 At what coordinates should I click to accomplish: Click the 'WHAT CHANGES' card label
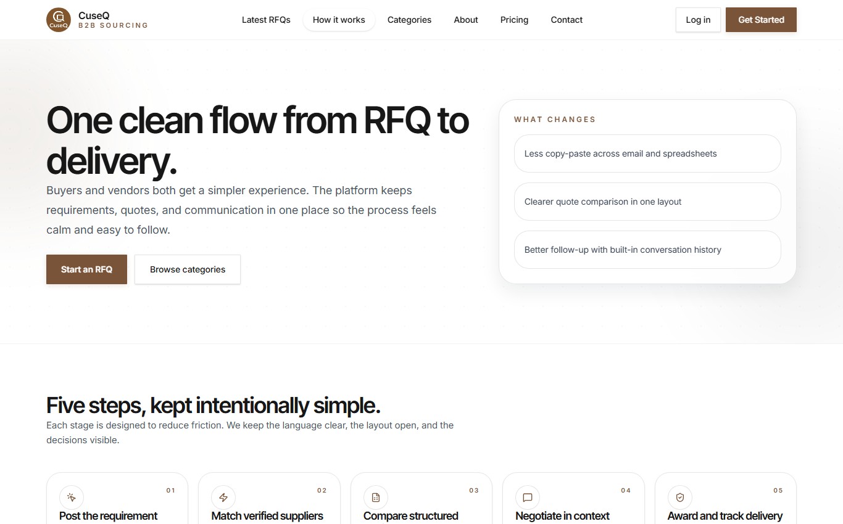tap(555, 120)
